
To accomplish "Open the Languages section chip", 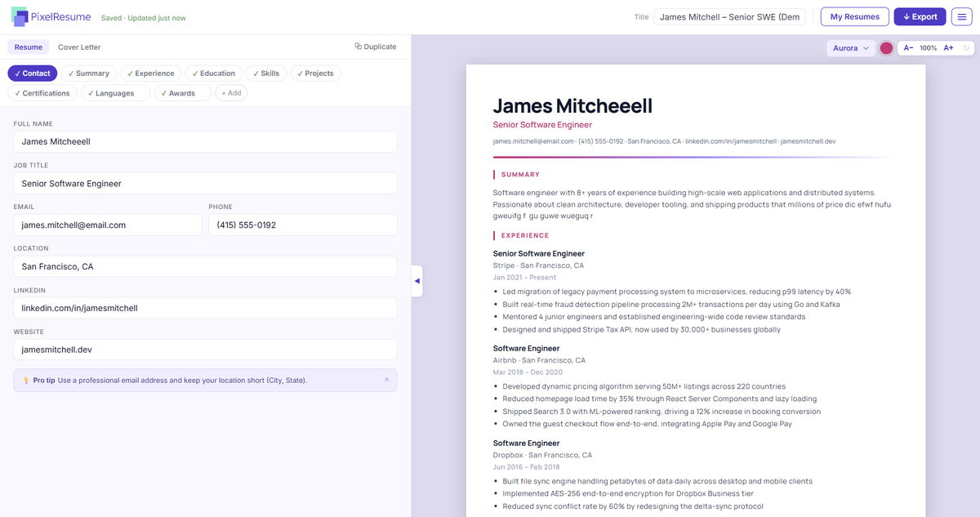I will [x=115, y=93].
